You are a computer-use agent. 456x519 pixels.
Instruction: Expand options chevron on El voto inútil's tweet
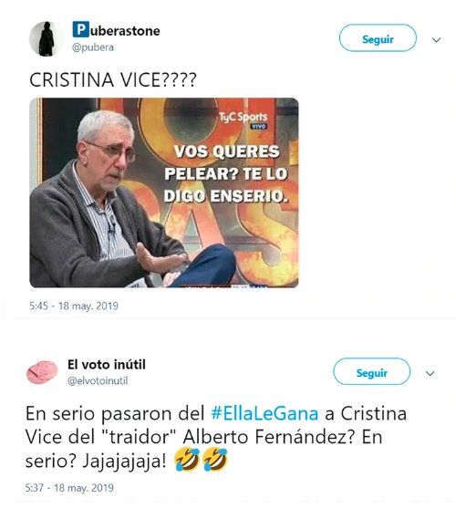[430, 374]
